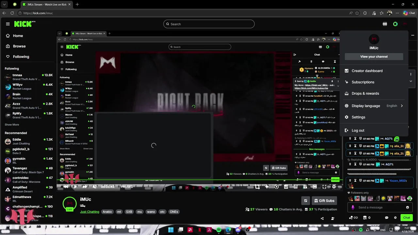Viewport: 418px width, 235px height.
Task: Click the channel points infinity icon
Action: coord(353,218)
